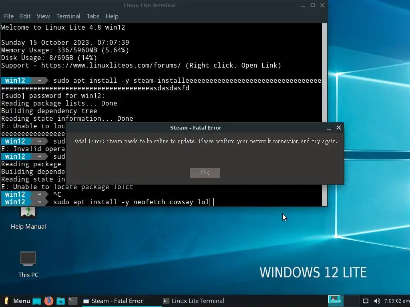Screen dimensions: 410x307
Task: Click the Fatal Error message text
Action: pyautogui.click(x=205, y=141)
